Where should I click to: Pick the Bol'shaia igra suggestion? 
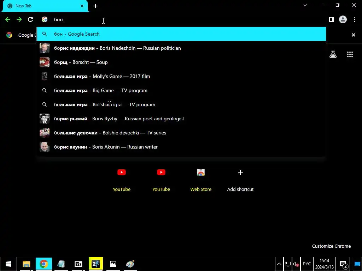click(x=181, y=104)
